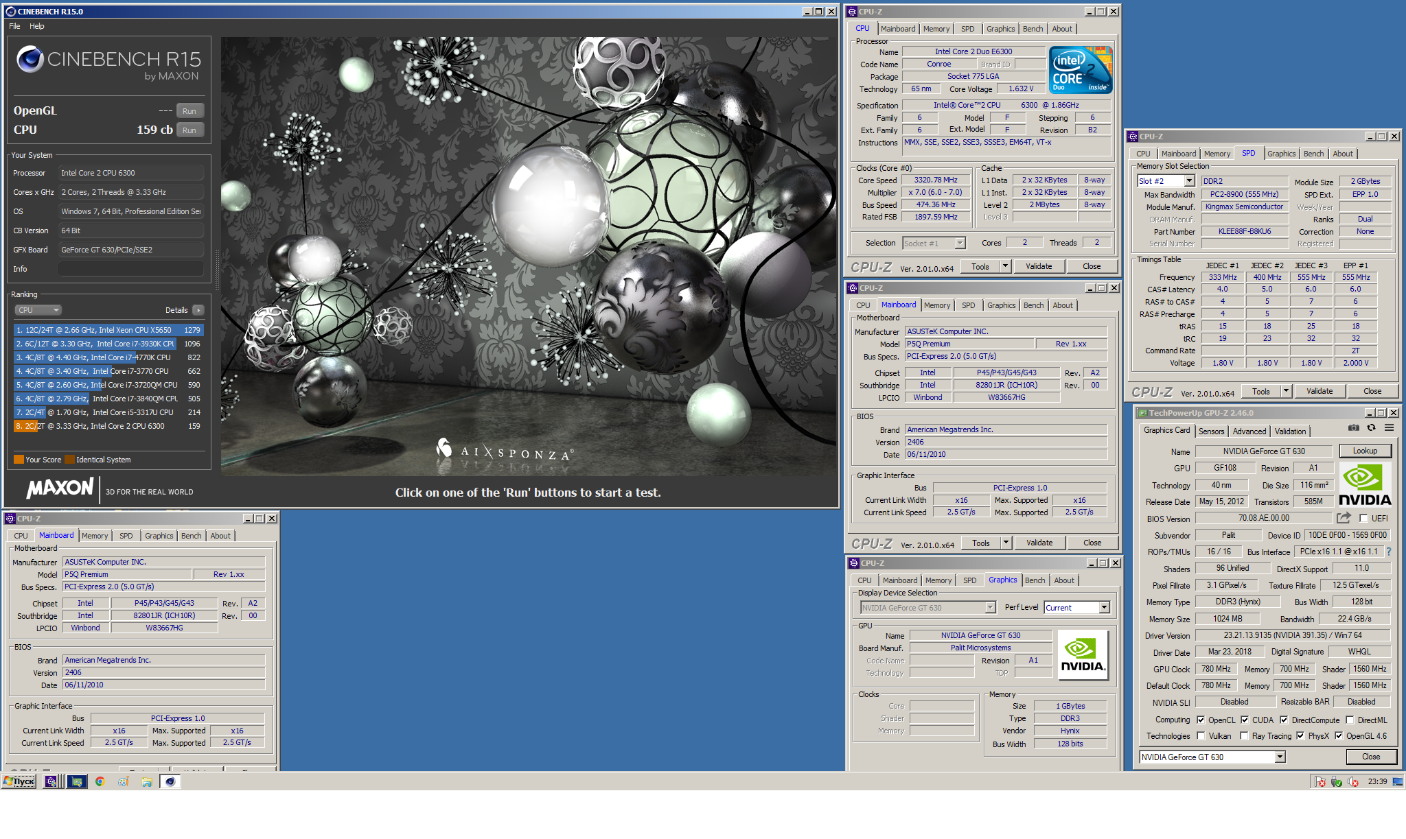Toggle the Vulkan checkbox
Screen dimensions: 1406x839
[x=1201, y=736]
